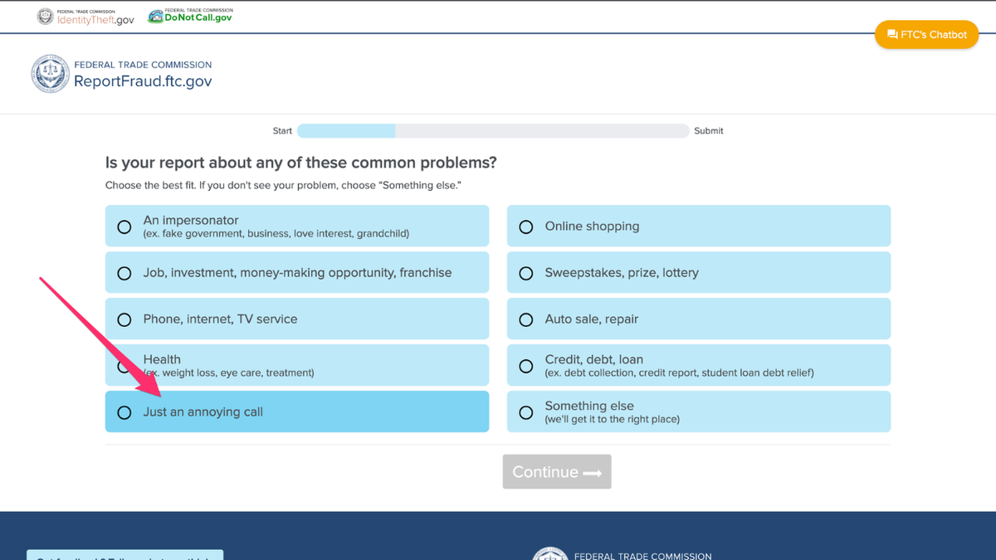Select 'Just an annoying call' option
Viewport: 996px width, 560px height.
point(124,412)
